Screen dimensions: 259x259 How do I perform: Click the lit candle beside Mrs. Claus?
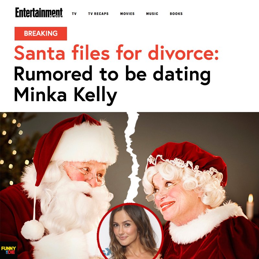pos(250,207)
